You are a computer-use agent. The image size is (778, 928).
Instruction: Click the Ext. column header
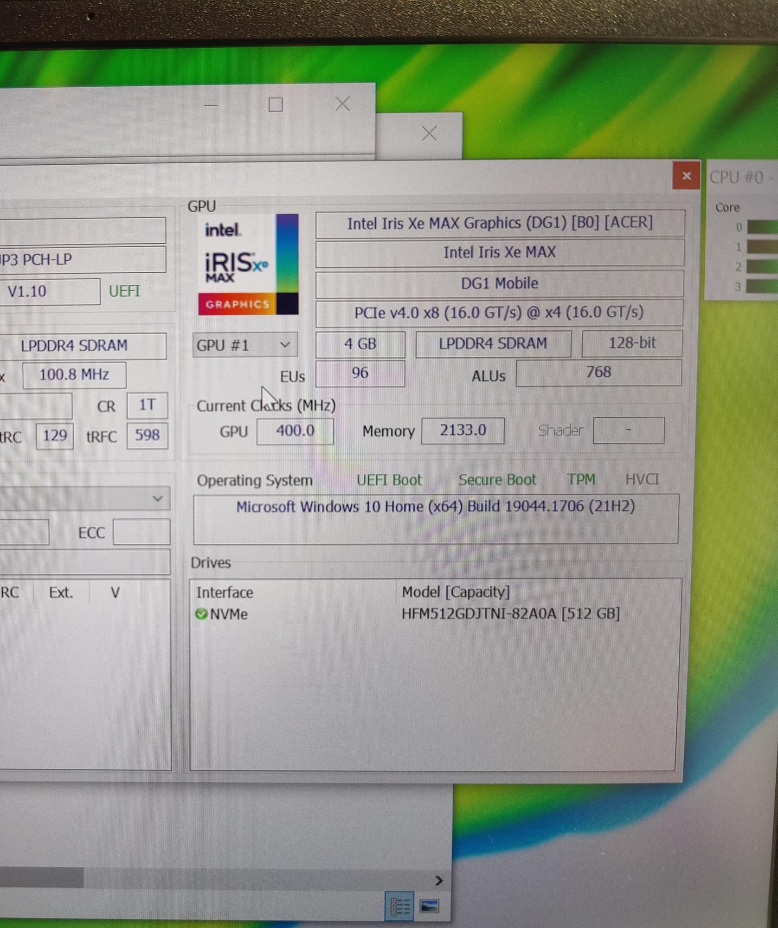click(61, 593)
